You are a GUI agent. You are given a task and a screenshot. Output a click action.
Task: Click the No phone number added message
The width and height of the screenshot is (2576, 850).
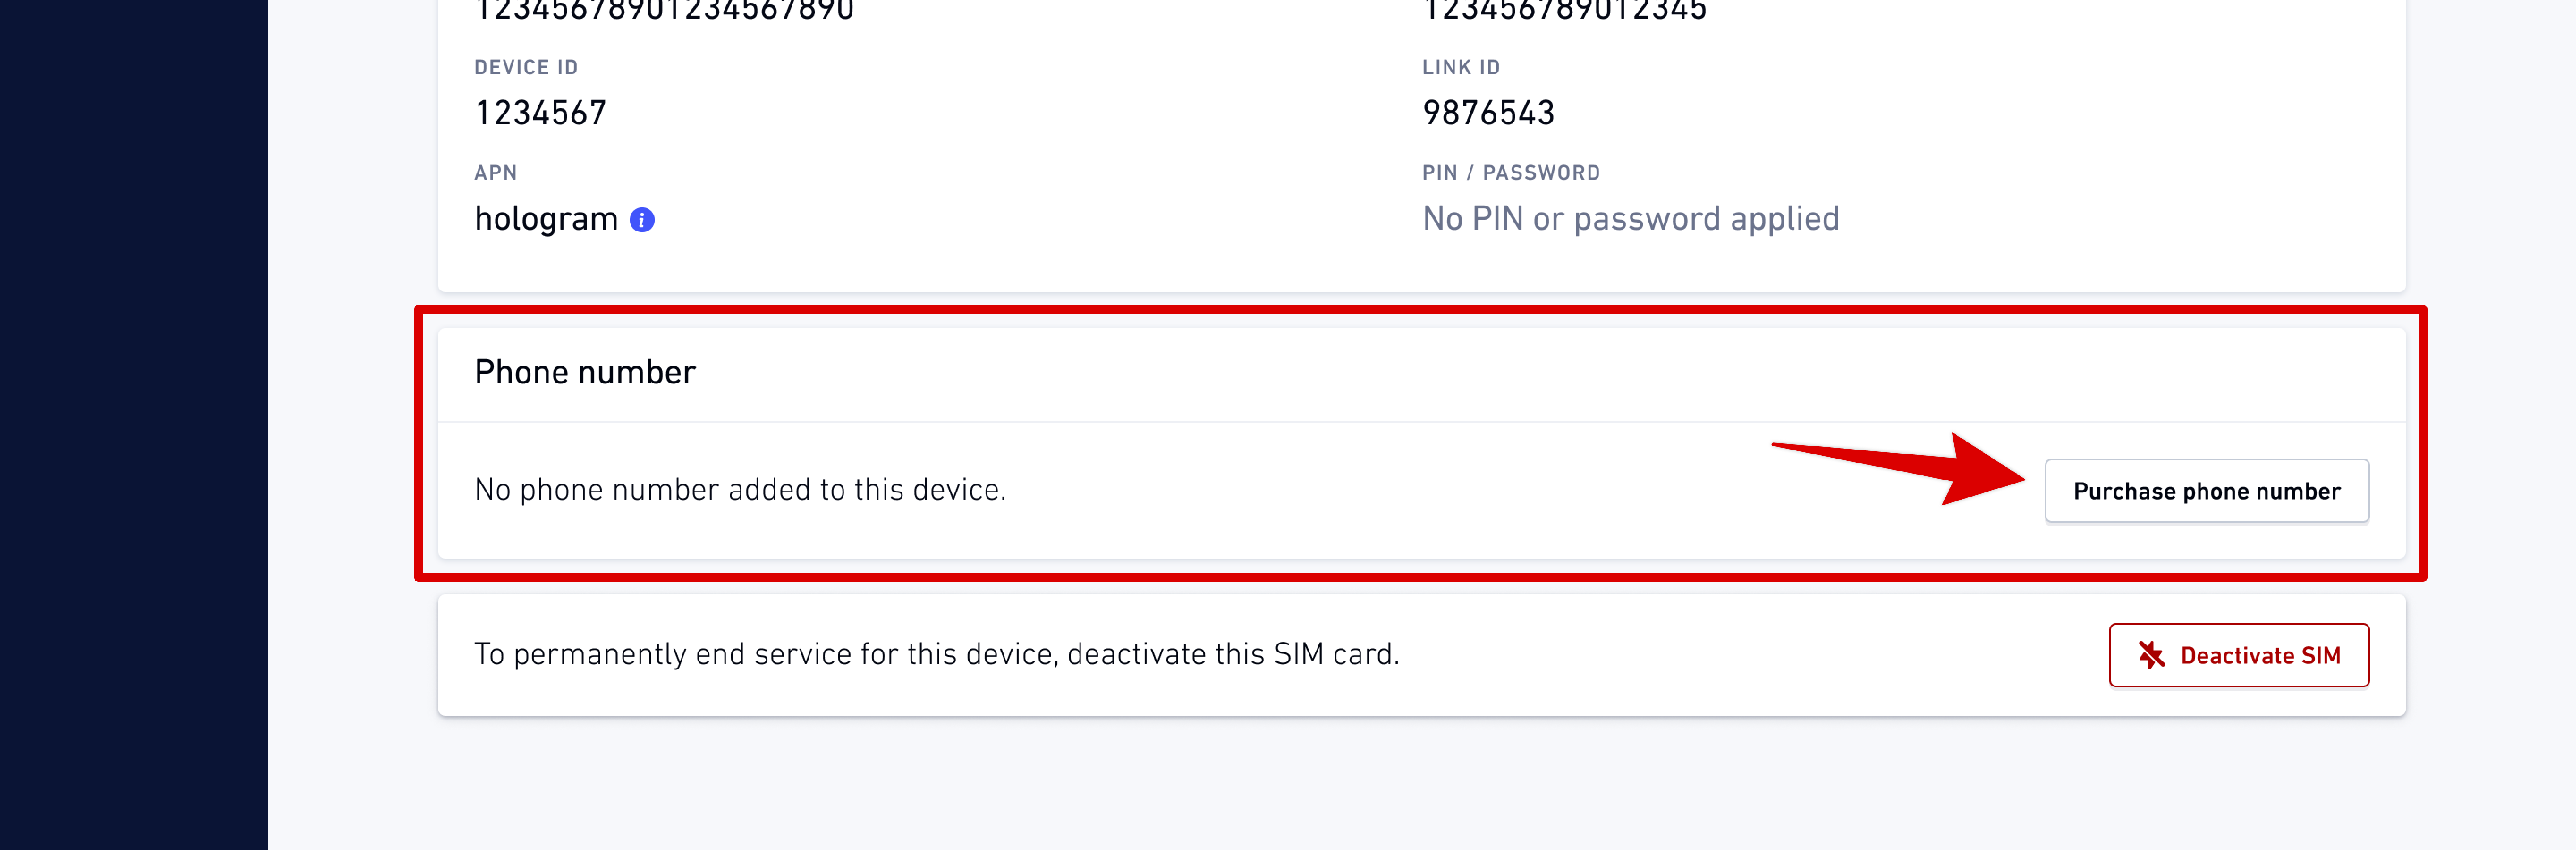[x=740, y=489]
